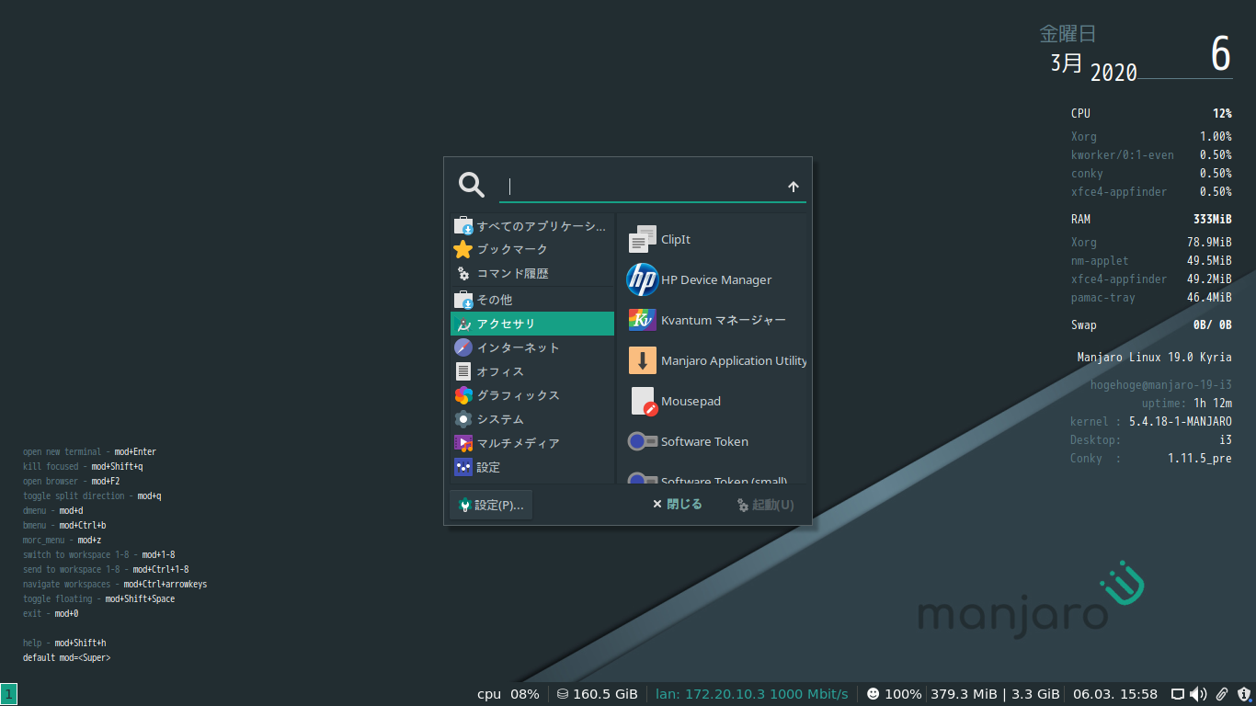Select ブックマーク category

[531, 249]
